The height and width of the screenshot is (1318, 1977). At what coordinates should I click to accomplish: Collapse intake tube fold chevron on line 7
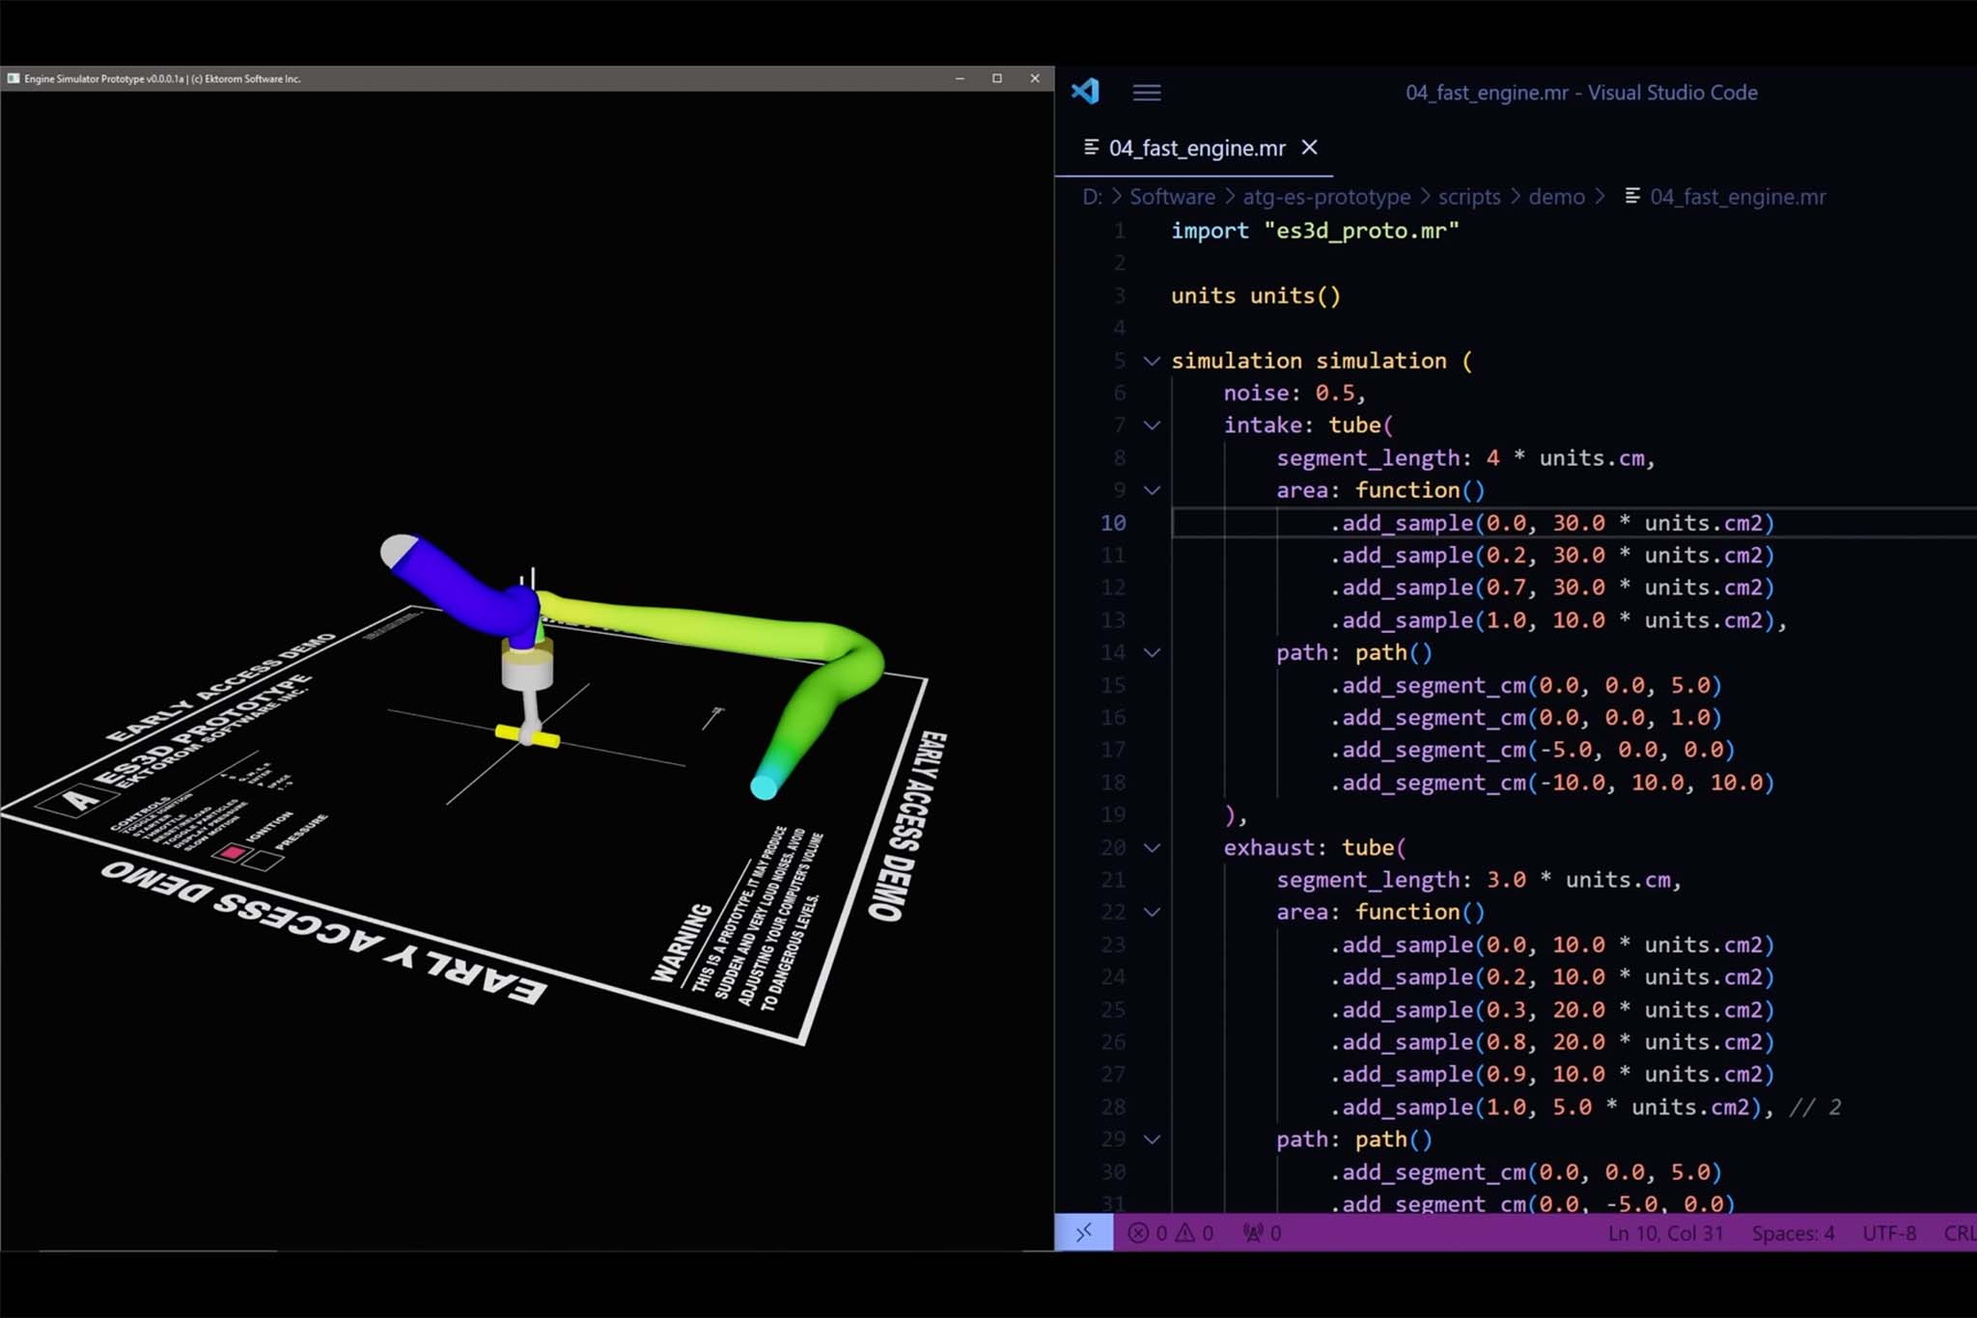pos(1152,426)
